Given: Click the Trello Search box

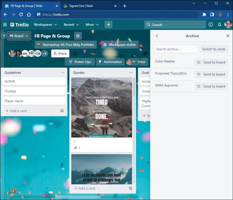Looking at the screenshot, I should [175, 25].
